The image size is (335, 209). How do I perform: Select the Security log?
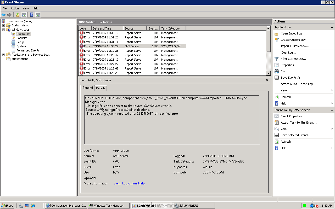[x=21, y=38]
